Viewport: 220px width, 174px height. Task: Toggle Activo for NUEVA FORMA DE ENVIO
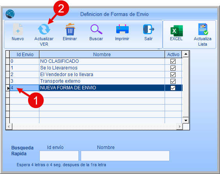(x=173, y=88)
